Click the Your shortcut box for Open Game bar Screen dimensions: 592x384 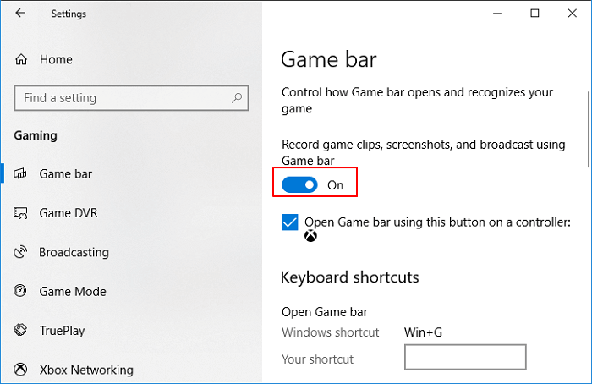(465, 358)
